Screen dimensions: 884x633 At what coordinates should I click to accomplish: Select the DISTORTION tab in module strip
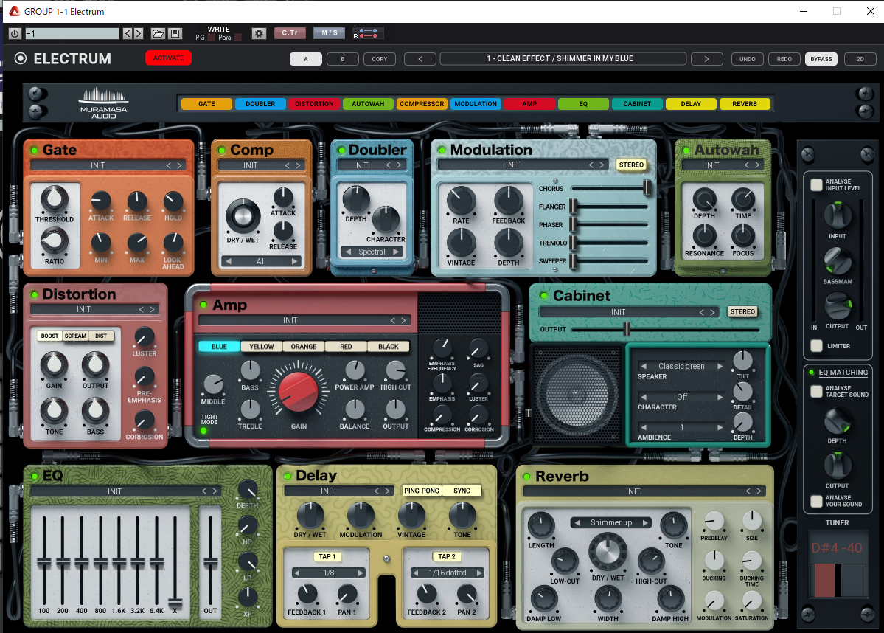314,104
